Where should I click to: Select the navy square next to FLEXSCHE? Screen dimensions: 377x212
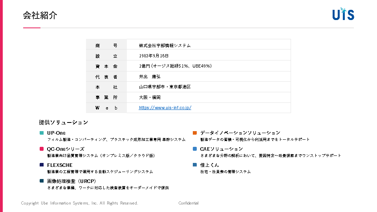[x=42, y=165]
